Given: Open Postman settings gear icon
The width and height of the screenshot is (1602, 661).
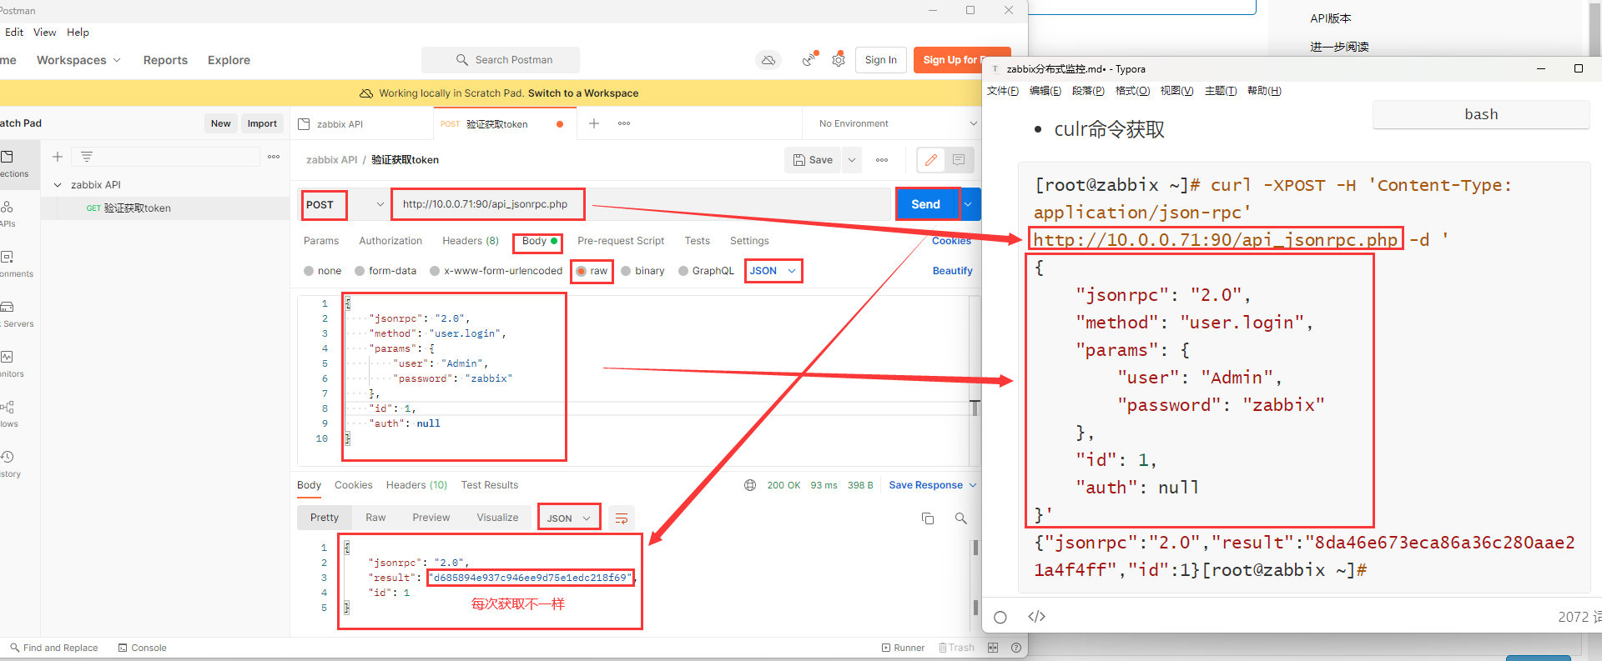Looking at the screenshot, I should point(839,60).
